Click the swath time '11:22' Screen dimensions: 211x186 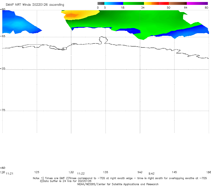pyautogui.click(x=81, y=174)
